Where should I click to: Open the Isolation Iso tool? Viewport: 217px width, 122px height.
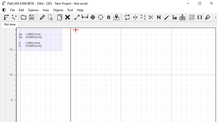(175, 18)
